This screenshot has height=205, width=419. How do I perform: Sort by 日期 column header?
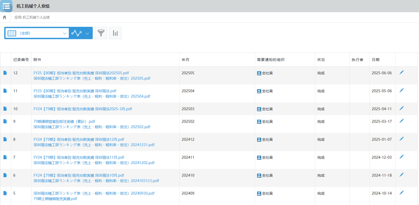(x=375, y=60)
